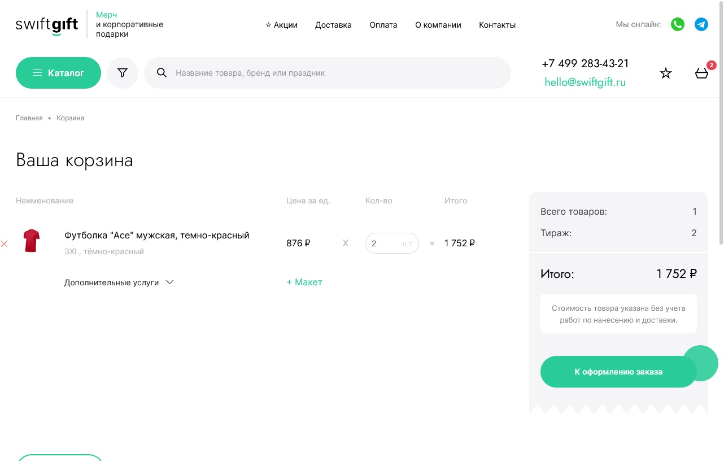Go to Доставка page
Screen dimensions: 724x461
(333, 25)
